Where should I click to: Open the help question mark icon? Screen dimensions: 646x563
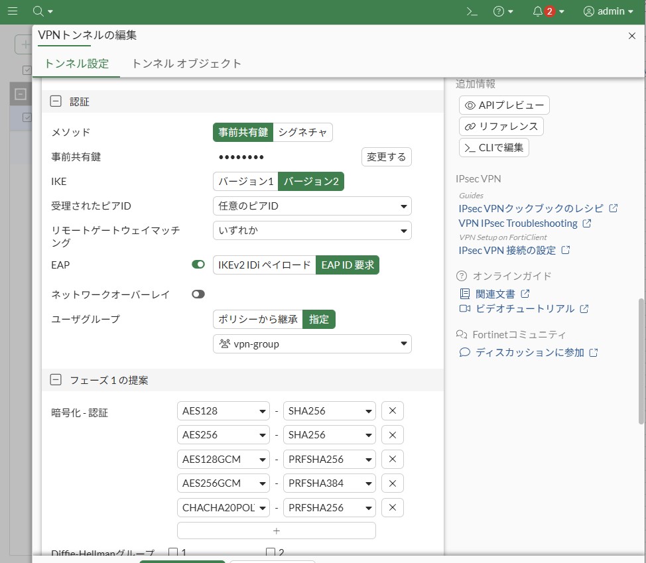coord(499,11)
